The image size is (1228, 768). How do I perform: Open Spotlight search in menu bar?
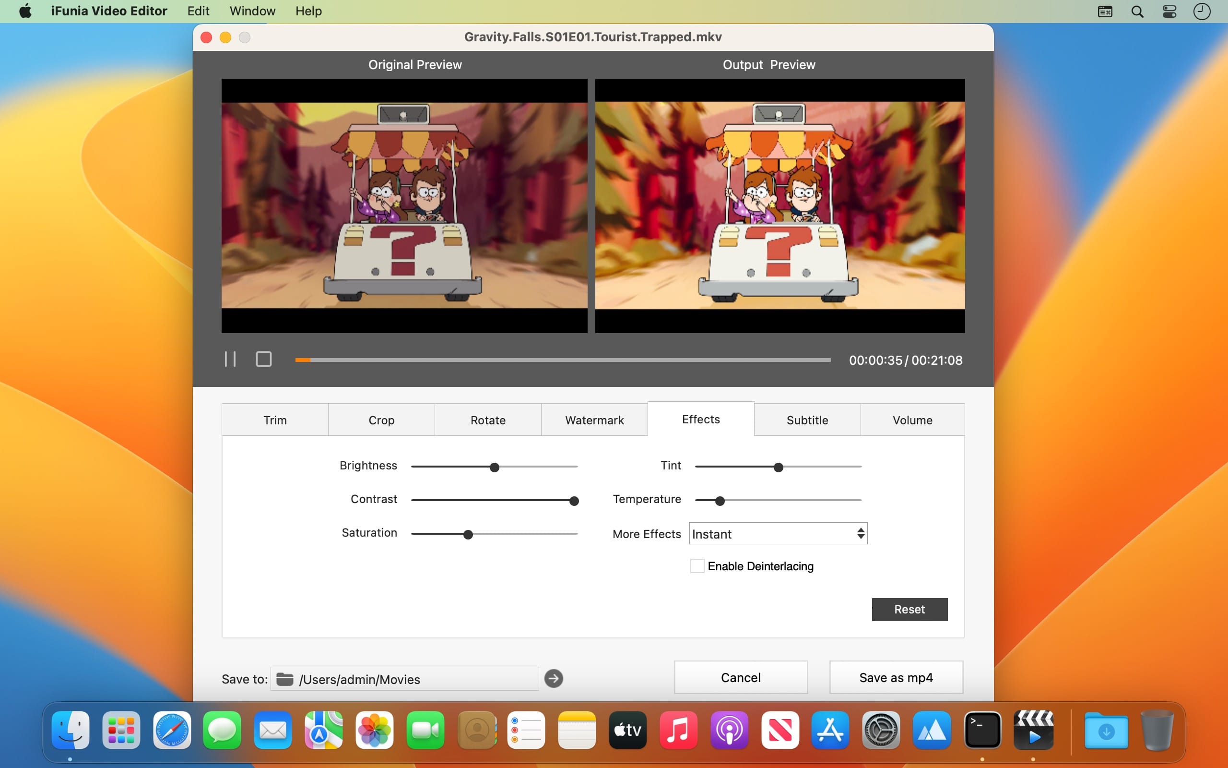point(1137,11)
